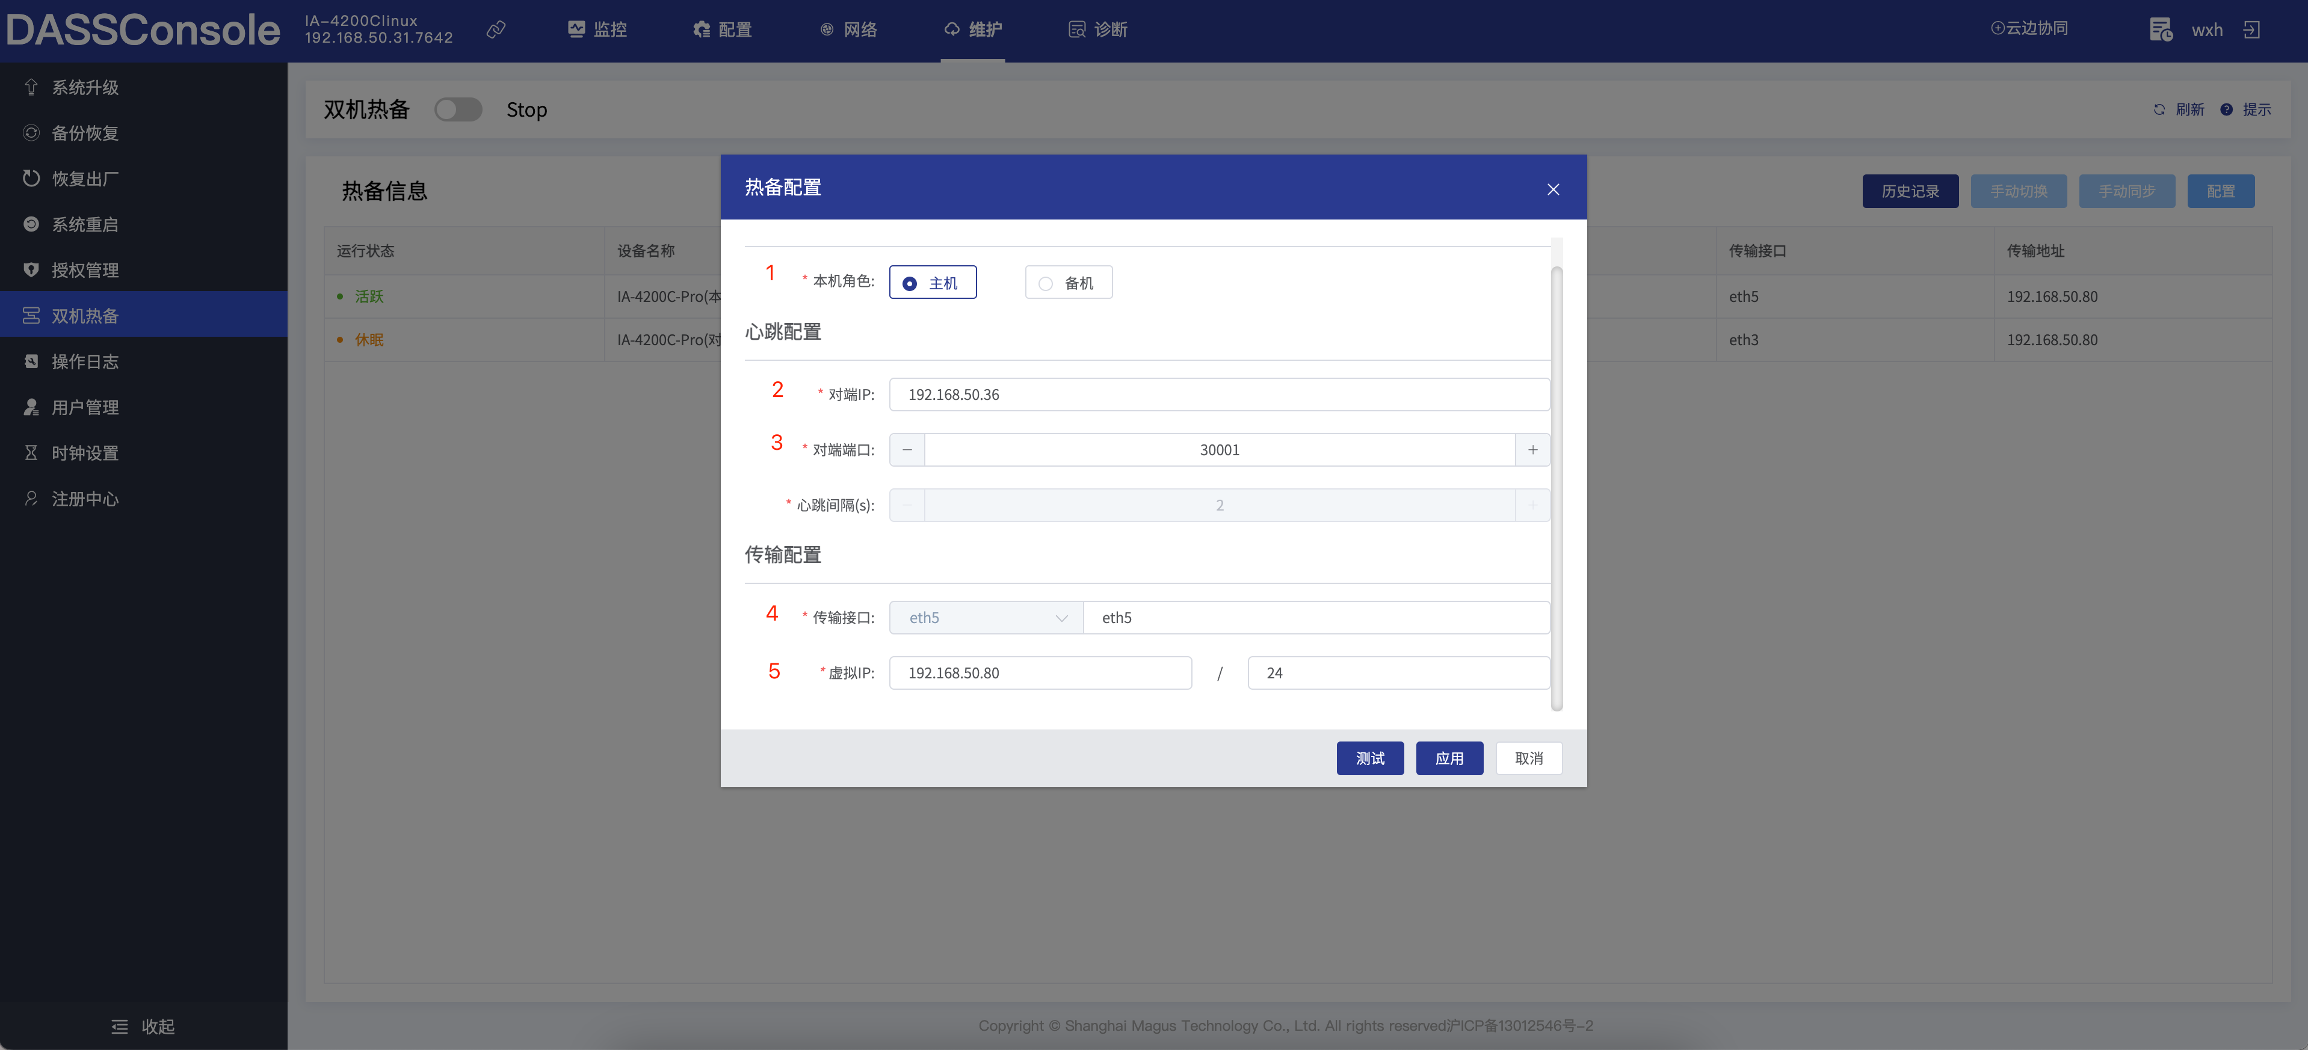Viewport: 2308px width, 1050px height.
Task: Click the 对端IP input field
Action: coord(1220,394)
